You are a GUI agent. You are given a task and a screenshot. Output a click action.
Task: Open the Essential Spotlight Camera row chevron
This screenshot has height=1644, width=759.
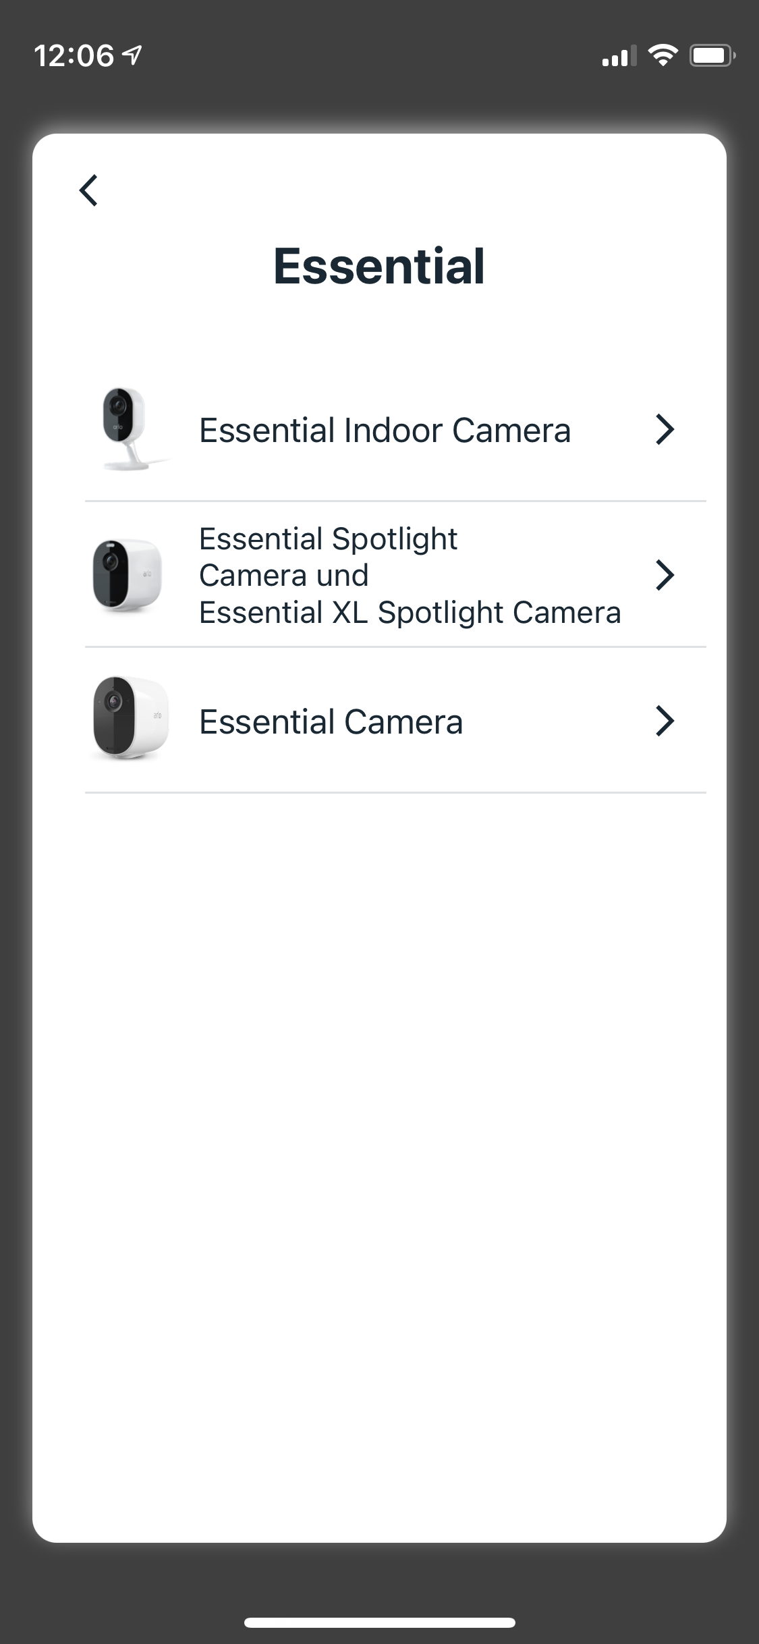665,575
